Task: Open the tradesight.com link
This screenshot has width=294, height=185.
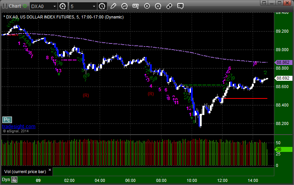Action: (19, 127)
